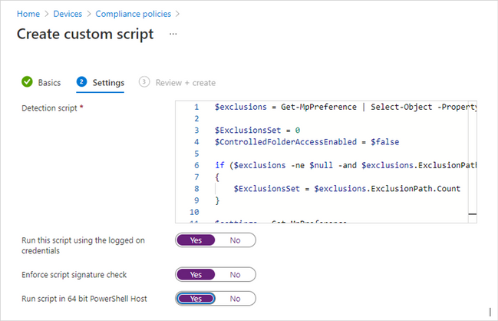Click the script editor vertical scrollbar marker
498x321 pixels.
pos(472,213)
